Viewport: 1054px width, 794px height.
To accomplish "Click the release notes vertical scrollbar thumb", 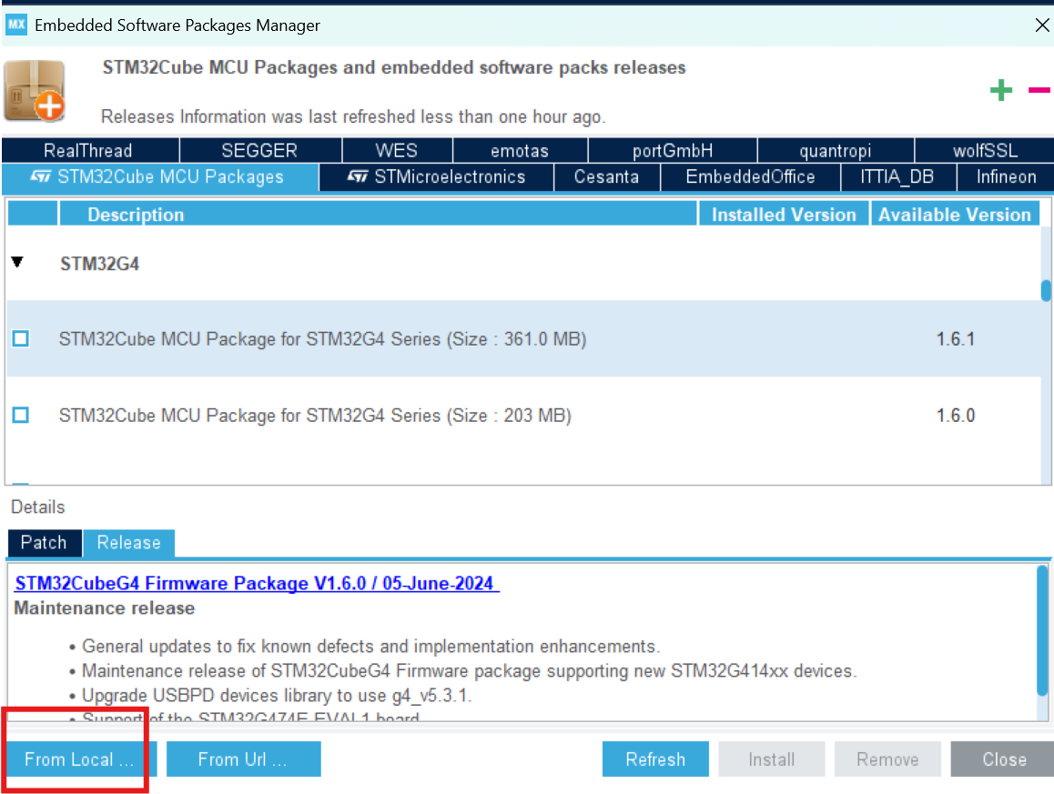I will [x=1042, y=631].
